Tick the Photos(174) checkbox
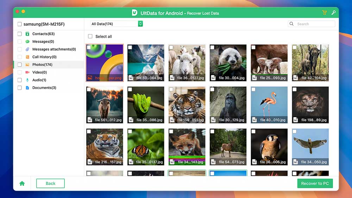Image resolution: width=352 pixels, height=198 pixels. pos(19,65)
